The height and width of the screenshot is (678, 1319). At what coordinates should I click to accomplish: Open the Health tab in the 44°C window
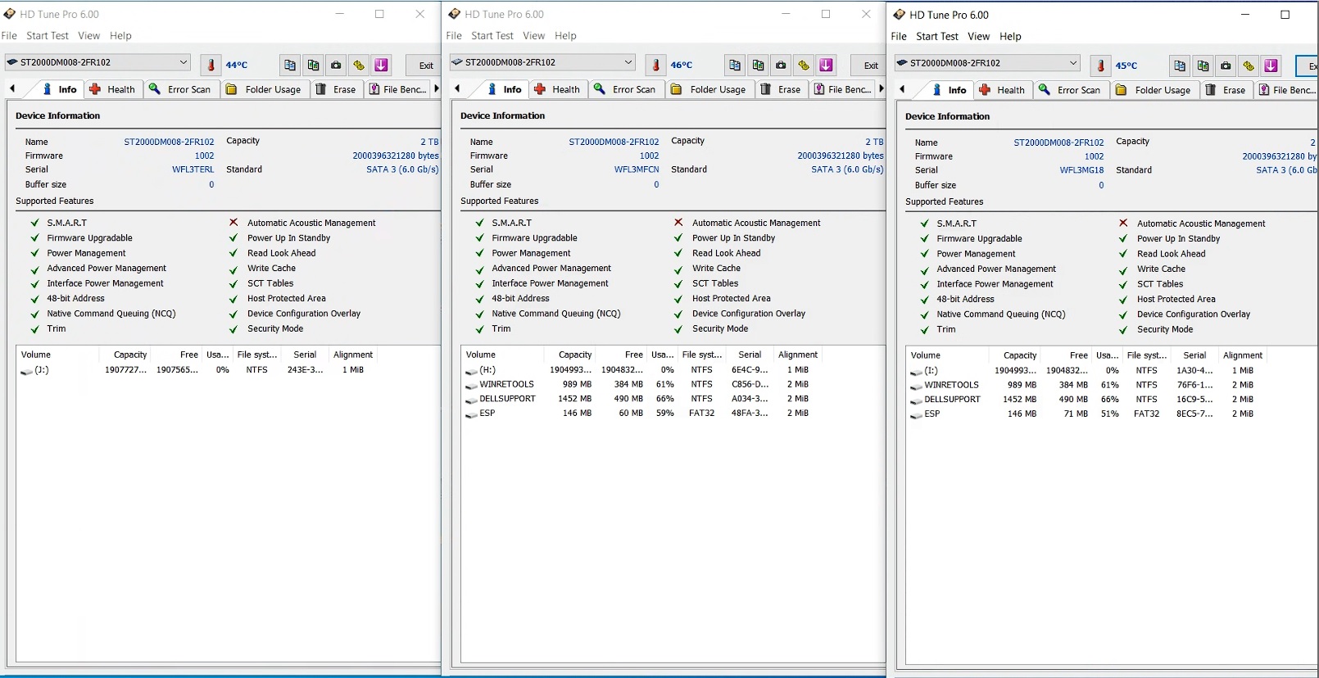click(113, 89)
